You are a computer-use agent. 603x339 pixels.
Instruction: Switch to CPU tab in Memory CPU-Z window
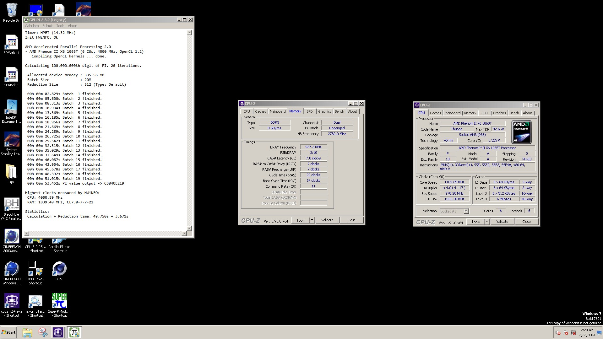tap(247, 111)
